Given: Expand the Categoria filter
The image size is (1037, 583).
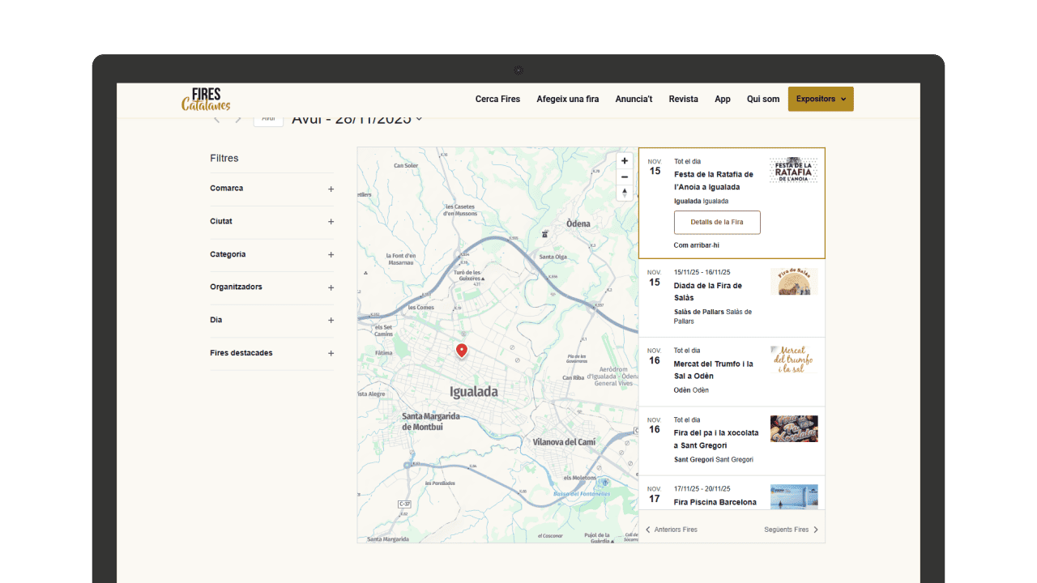Looking at the screenshot, I should [331, 255].
